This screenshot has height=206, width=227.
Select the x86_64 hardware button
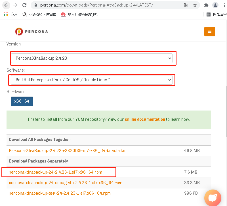point(22,101)
